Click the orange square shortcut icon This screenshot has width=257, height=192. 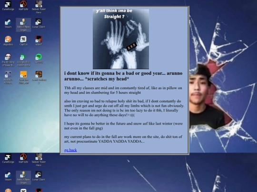click(x=24, y=78)
